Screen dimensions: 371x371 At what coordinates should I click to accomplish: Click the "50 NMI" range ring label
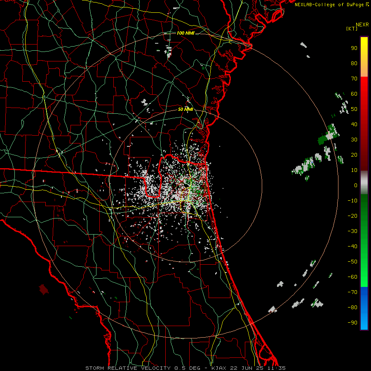(185, 109)
